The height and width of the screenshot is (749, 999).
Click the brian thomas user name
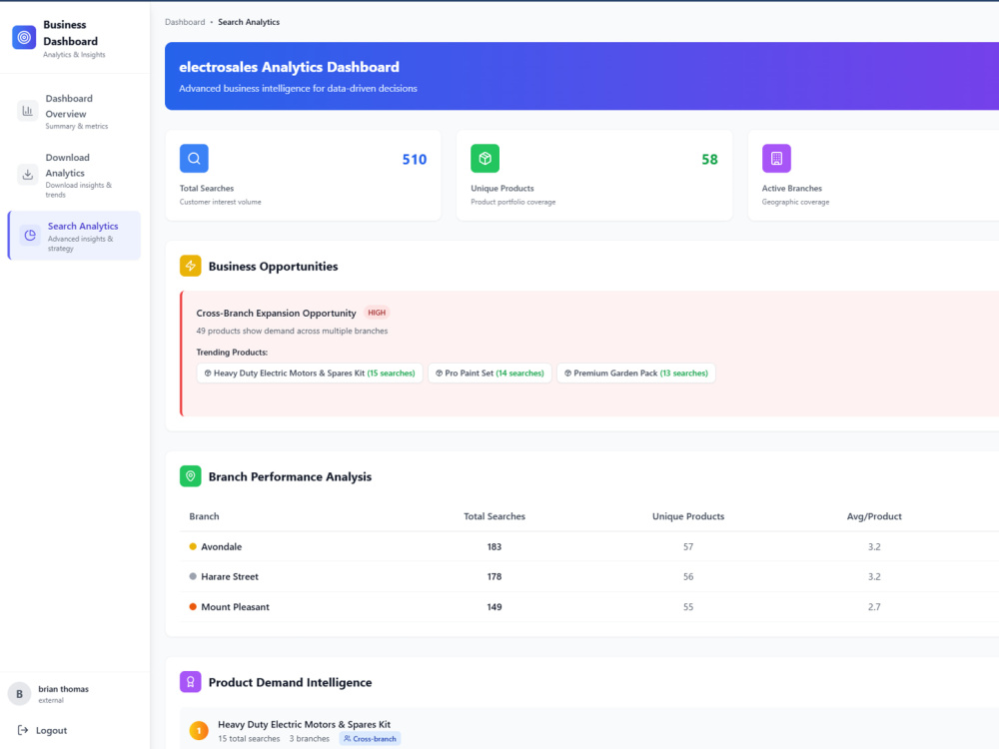coord(63,688)
